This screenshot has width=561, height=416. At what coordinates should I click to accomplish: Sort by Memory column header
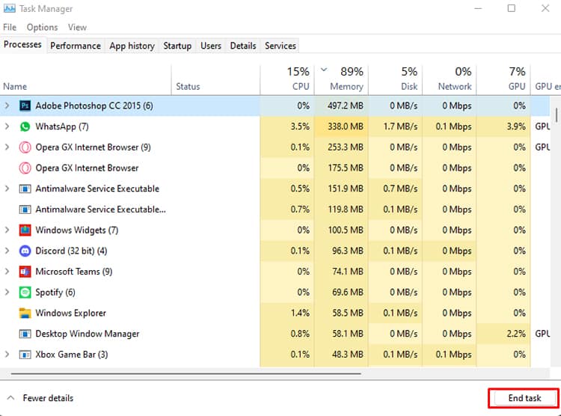click(x=341, y=79)
